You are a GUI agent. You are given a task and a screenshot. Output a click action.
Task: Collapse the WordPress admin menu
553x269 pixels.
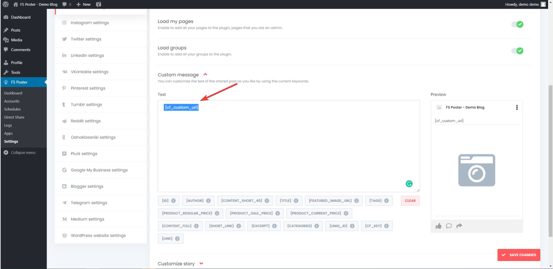(x=23, y=153)
